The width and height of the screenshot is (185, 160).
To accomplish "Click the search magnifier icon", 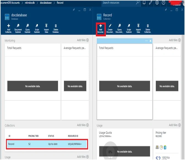I will pos(137,2).
